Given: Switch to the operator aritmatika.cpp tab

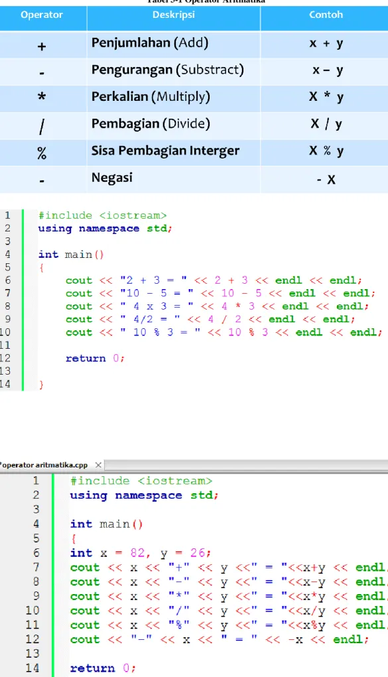Looking at the screenshot, I should pyautogui.click(x=44, y=465).
